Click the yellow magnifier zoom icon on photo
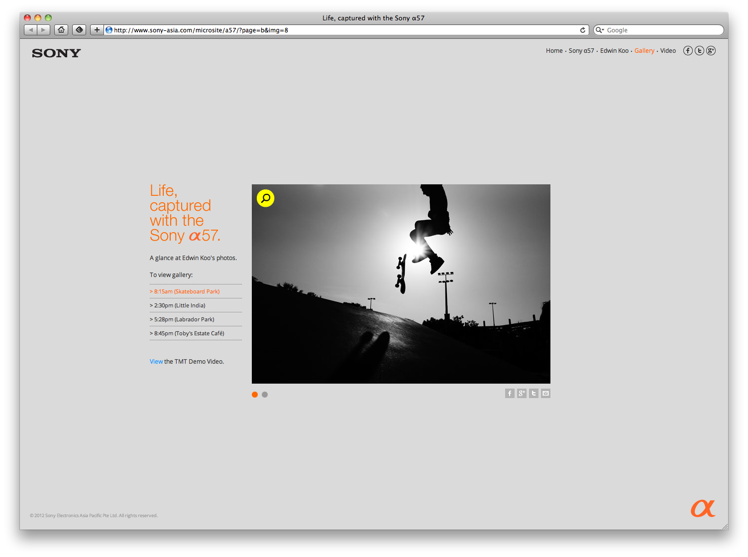The height and width of the screenshot is (557, 748). [x=265, y=198]
